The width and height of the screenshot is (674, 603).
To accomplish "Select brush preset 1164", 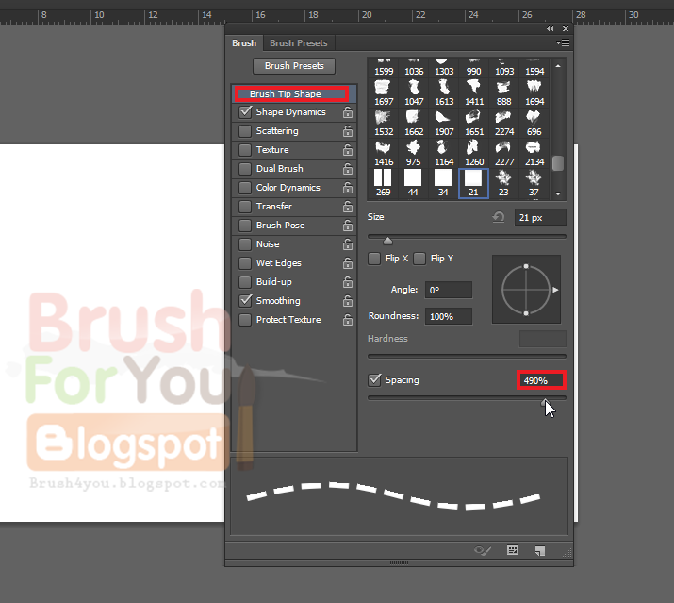I will (x=444, y=153).
